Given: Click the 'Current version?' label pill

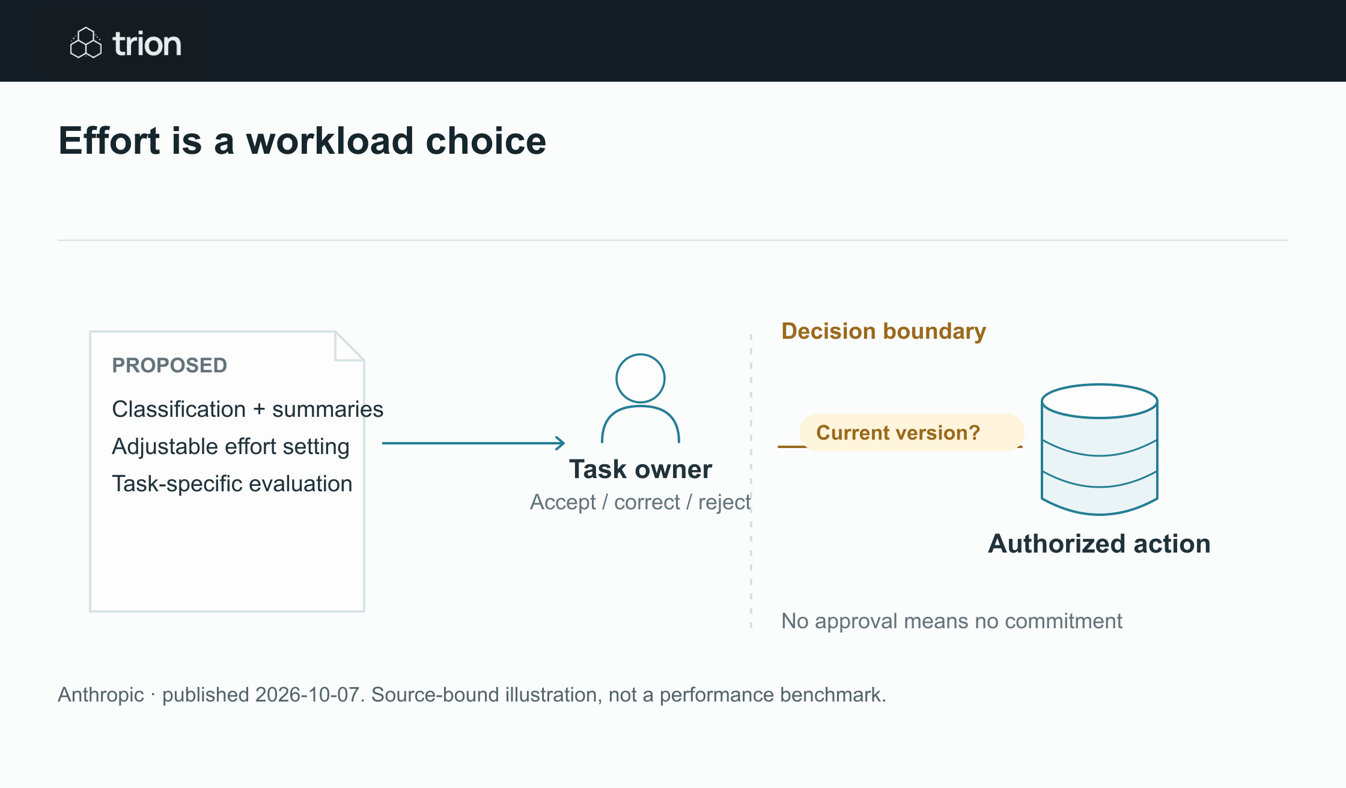Looking at the screenshot, I should click(912, 432).
